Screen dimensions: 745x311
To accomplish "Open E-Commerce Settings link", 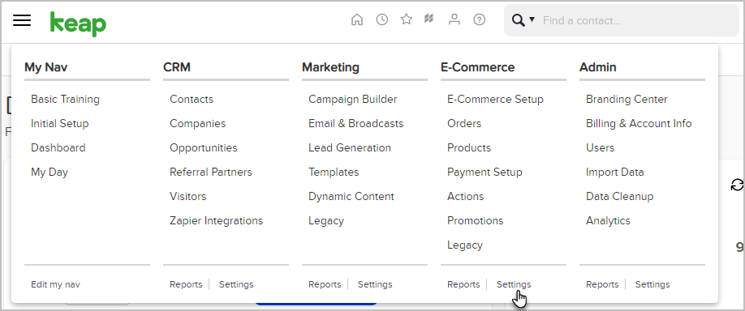I will (514, 284).
